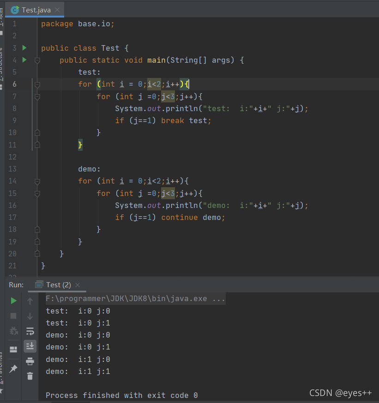This screenshot has width=379, height=403.
Task: Restore layout icon in Run panel
Action: pyautogui.click(x=13, y=350)
